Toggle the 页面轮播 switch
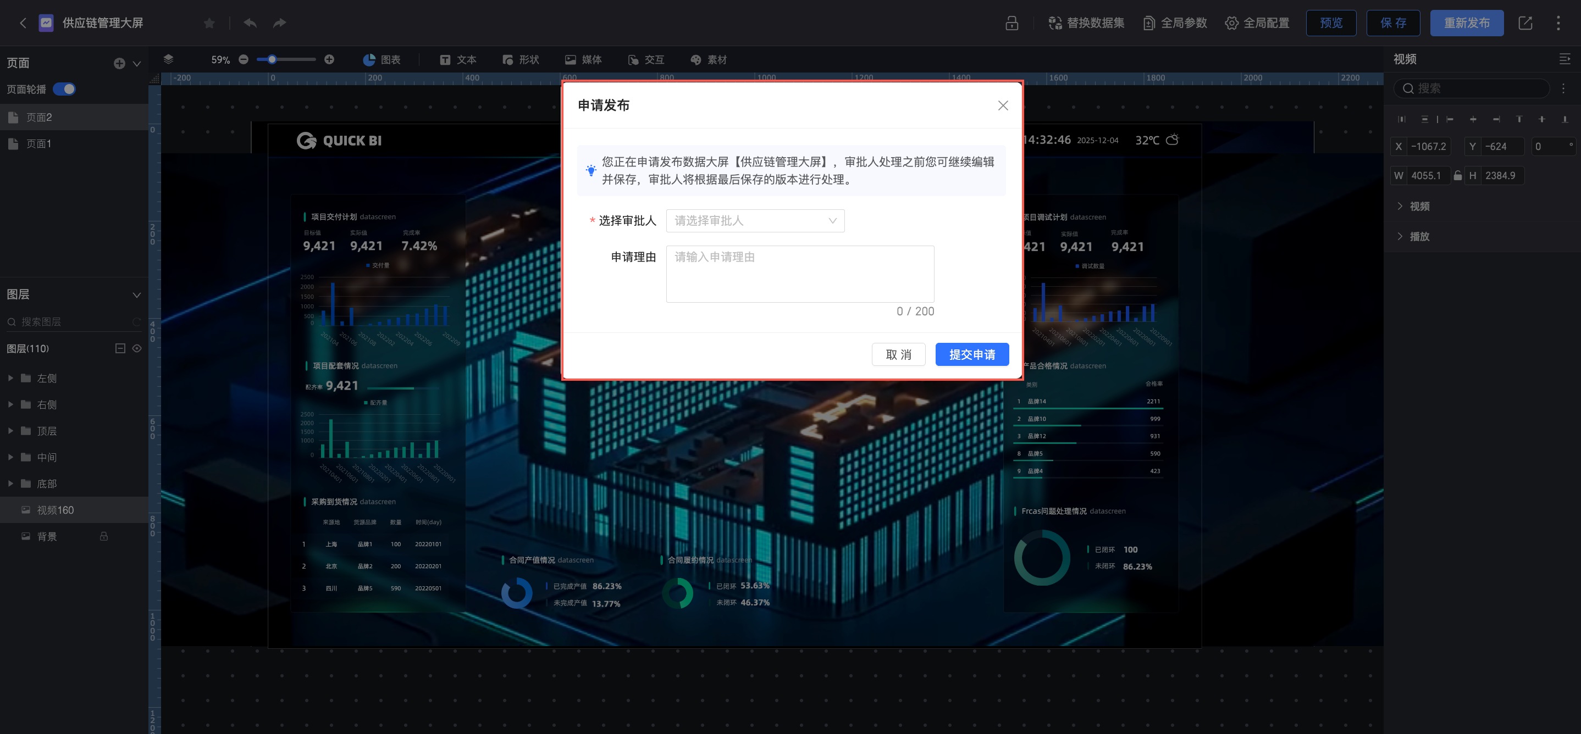Viewport: 1581px width, 734px height. [x=64, y=90]
